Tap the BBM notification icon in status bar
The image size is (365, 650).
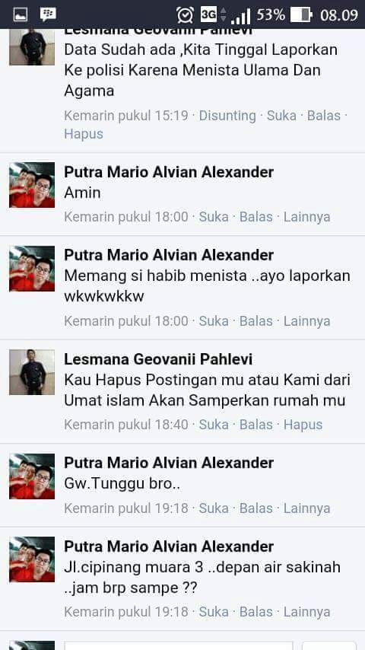[x=48, y=14]
